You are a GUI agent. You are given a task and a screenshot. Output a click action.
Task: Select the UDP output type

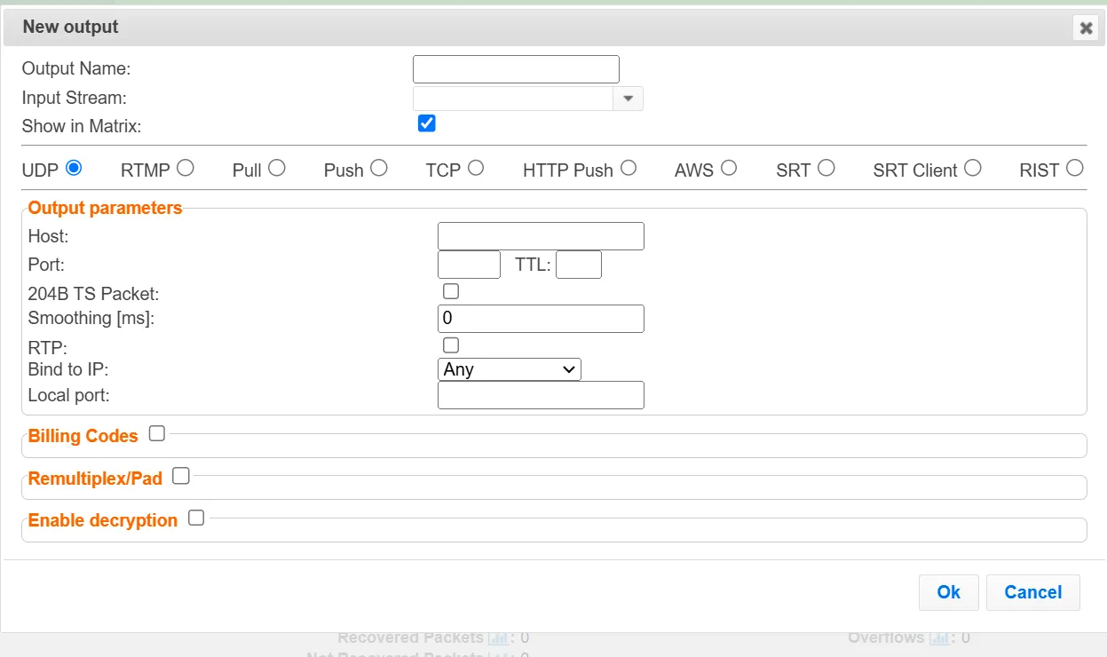pos(74,168)
